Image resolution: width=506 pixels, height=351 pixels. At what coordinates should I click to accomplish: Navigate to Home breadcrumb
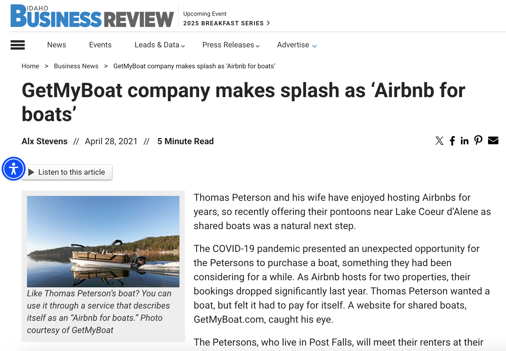click(30, 66)
